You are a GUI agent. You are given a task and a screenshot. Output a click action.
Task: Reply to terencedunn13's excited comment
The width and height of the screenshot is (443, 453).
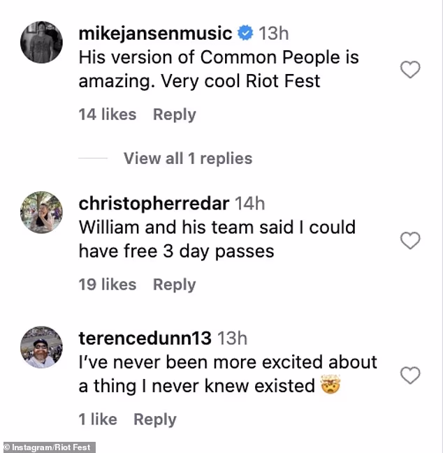point(155,419)
